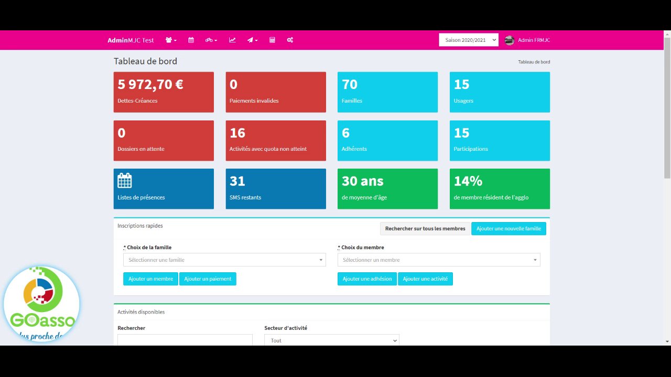Open the settings gears icon
The width and height of the screenshot is (671, 377).
click(x=290, y=40)
